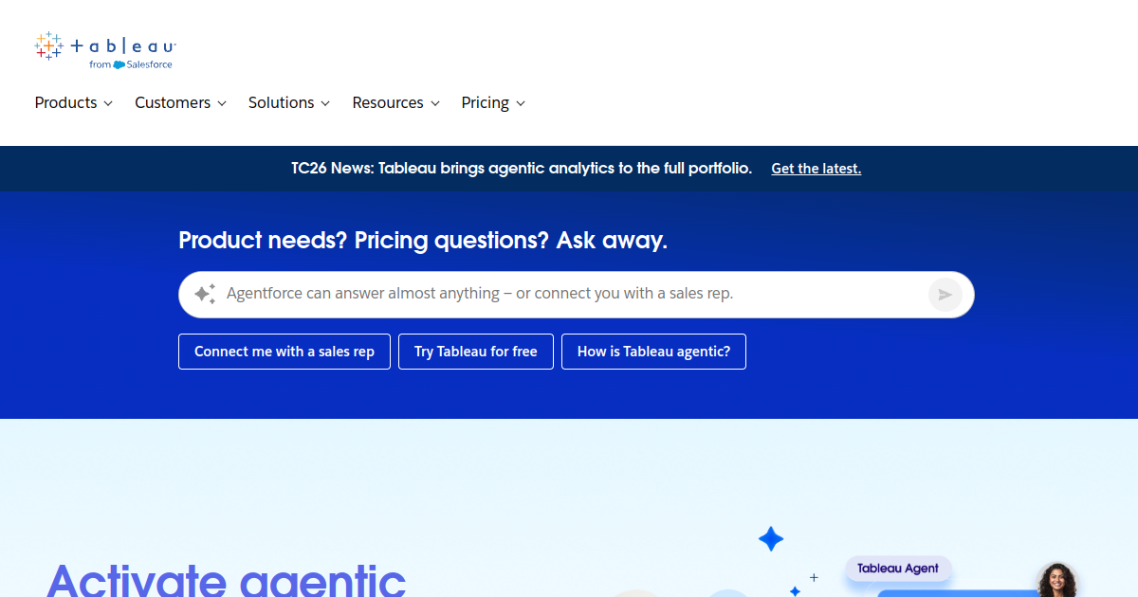Open the Pricing menu
The height and width of the screenshot is (597, 1138).
point(493,102)
